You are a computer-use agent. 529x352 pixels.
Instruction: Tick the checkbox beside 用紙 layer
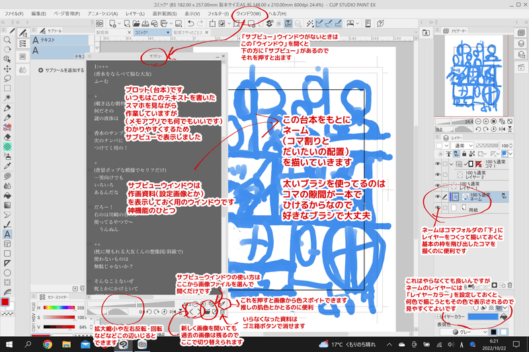tap(445, 208)
